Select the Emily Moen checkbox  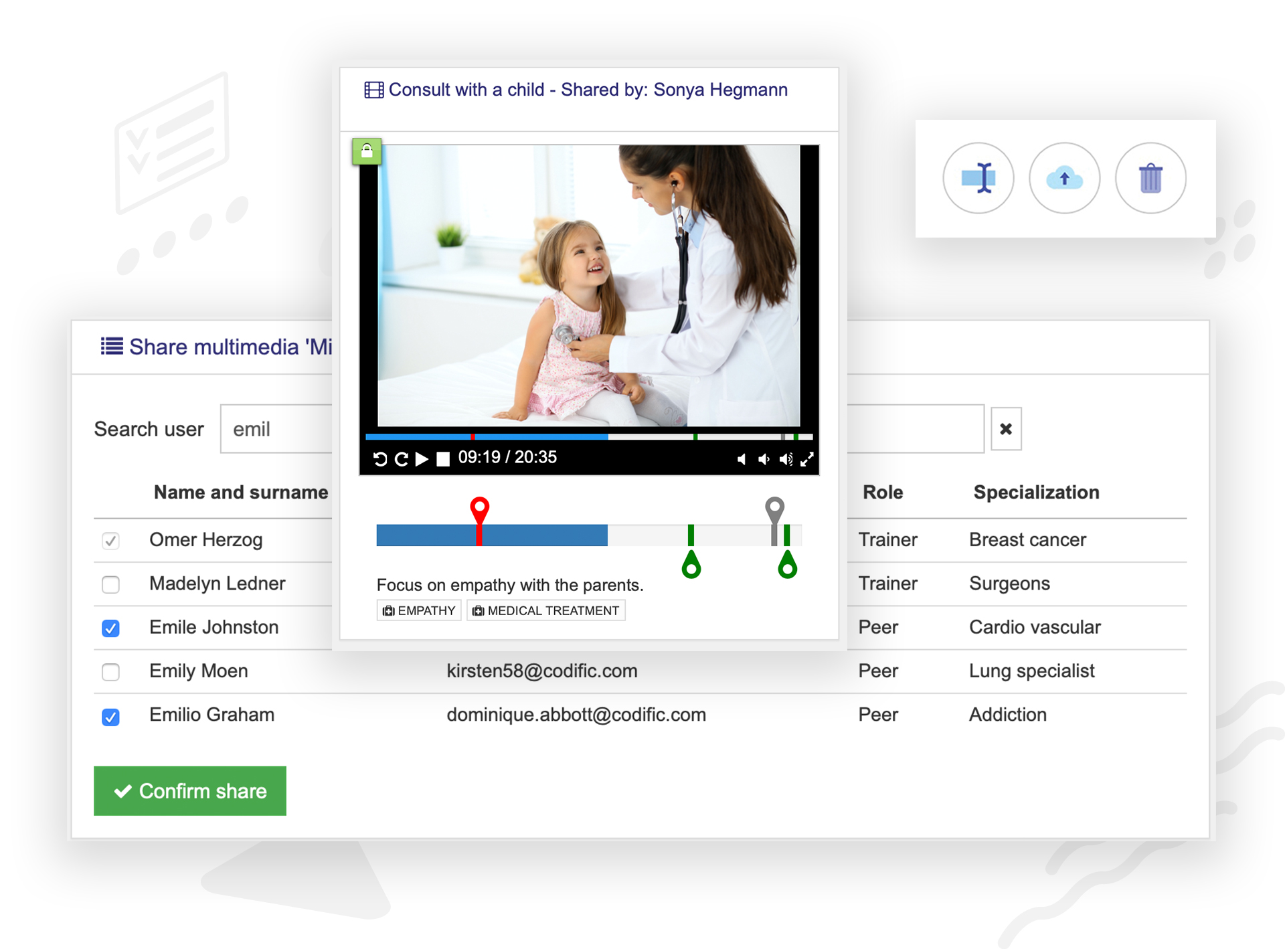pyautogui.click(x=110, y=671)
